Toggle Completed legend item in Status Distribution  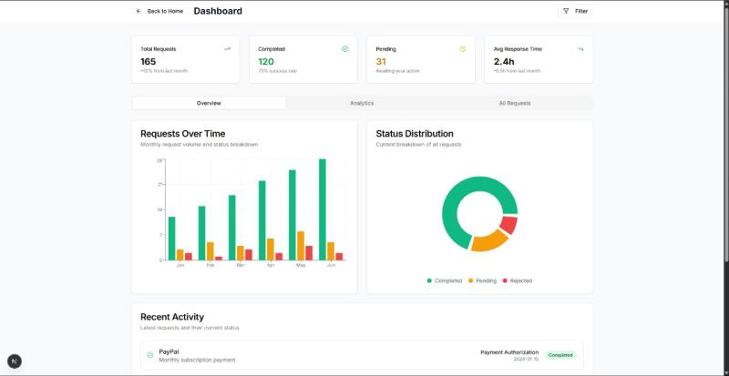445,280
